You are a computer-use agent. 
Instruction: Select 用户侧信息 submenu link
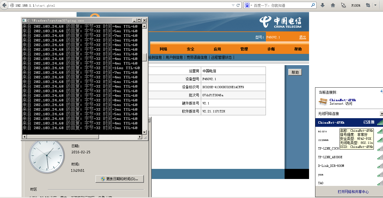click(174, 57)
